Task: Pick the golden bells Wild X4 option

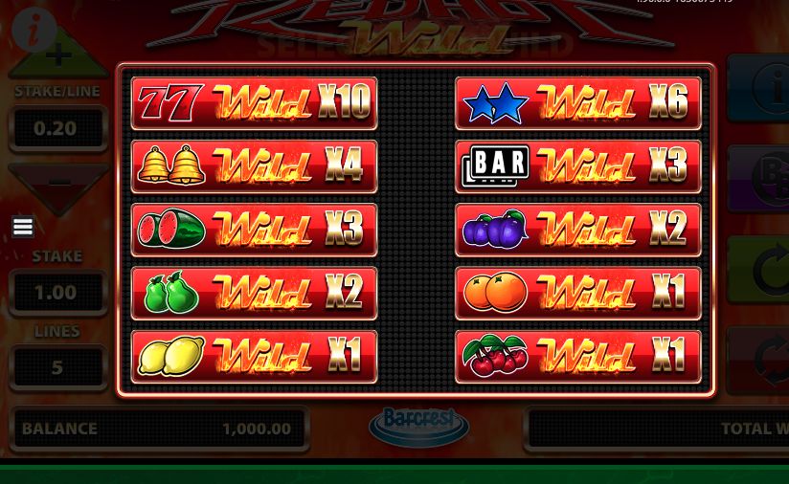Action: coord(254,166)
